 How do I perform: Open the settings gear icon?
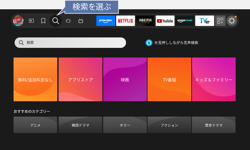point(231,21)
